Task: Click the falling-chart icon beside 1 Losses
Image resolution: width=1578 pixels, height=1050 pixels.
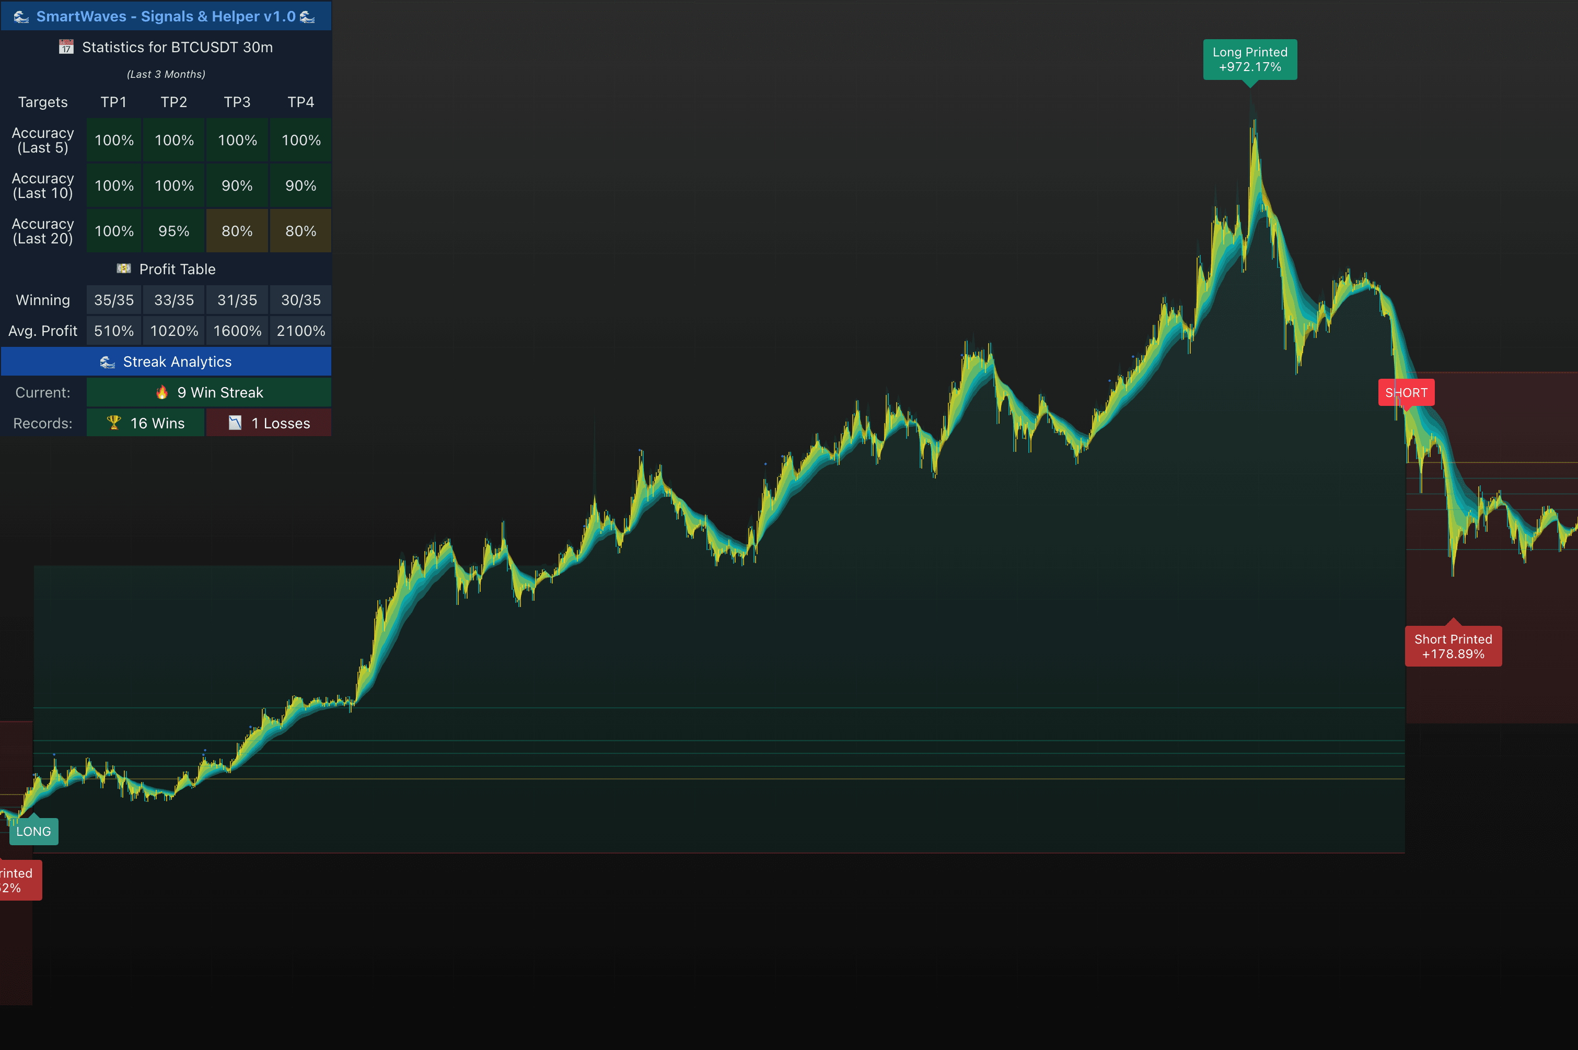Action: (235, 423)
